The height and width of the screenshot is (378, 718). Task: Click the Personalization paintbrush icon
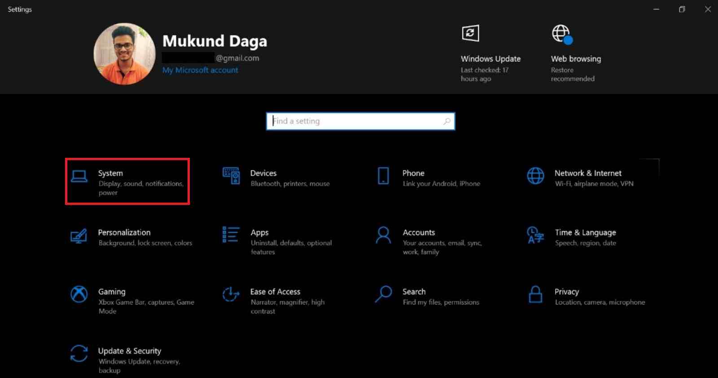point(79,236)
